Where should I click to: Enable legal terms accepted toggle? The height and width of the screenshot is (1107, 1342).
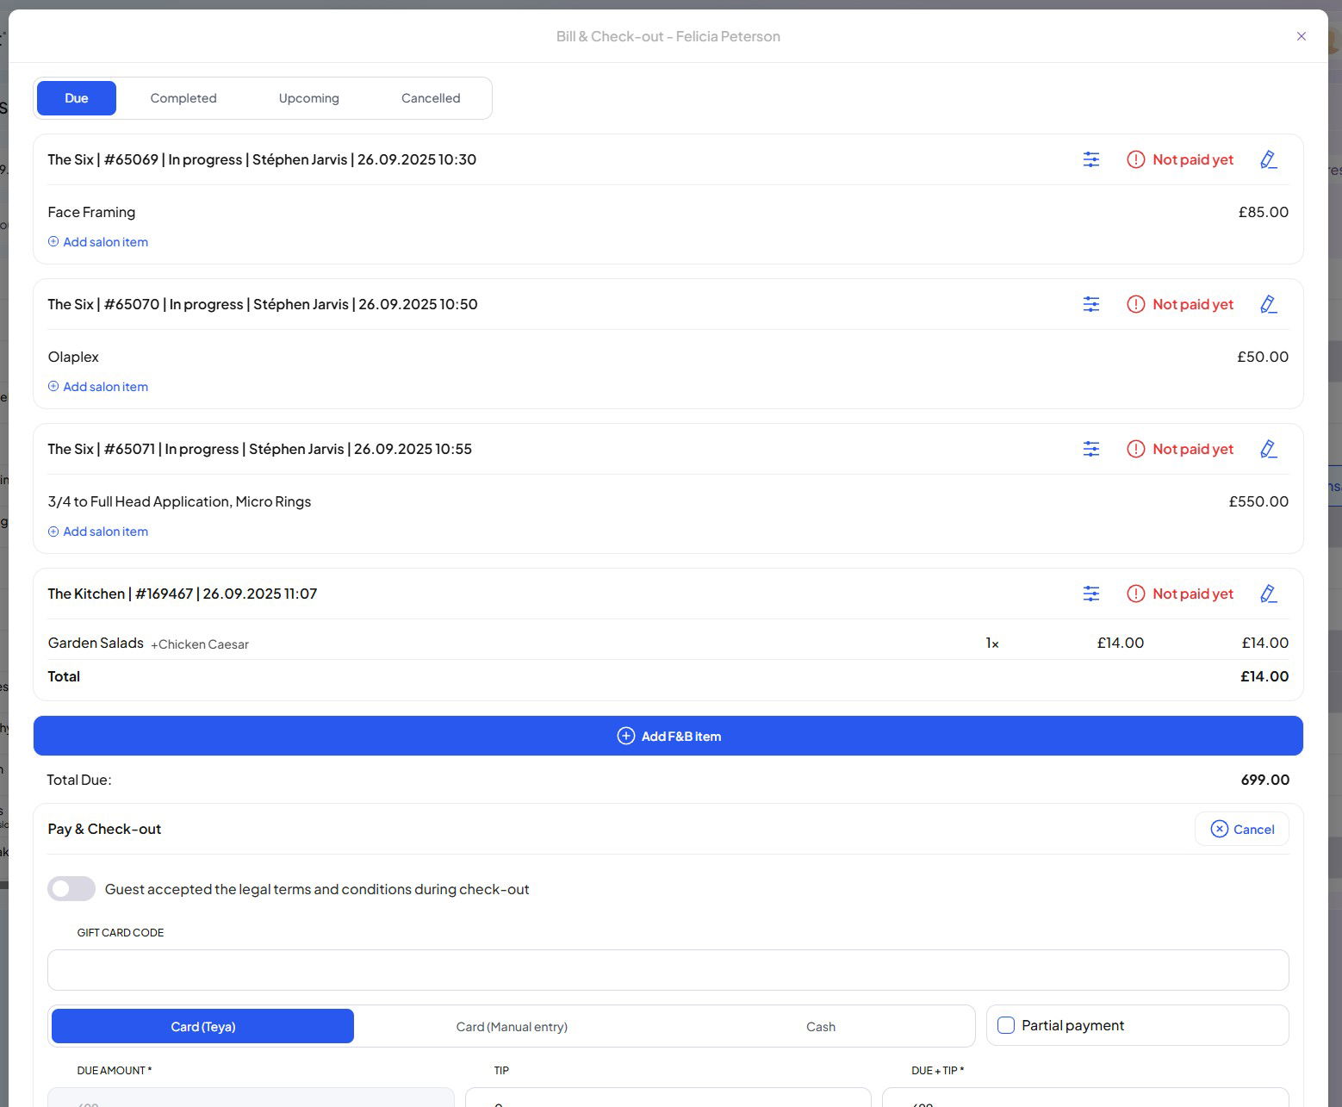[x=71, y=889]
